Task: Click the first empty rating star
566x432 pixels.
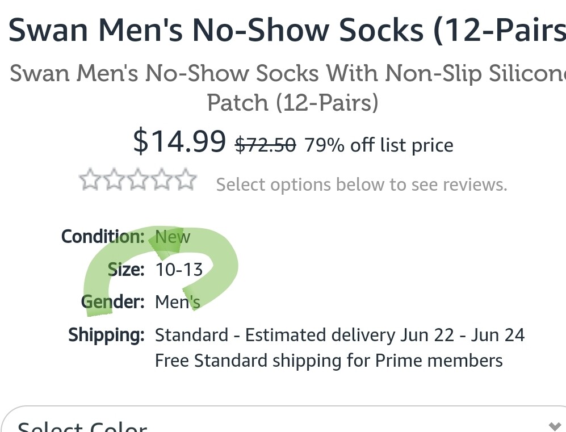Action: (90, 181)
